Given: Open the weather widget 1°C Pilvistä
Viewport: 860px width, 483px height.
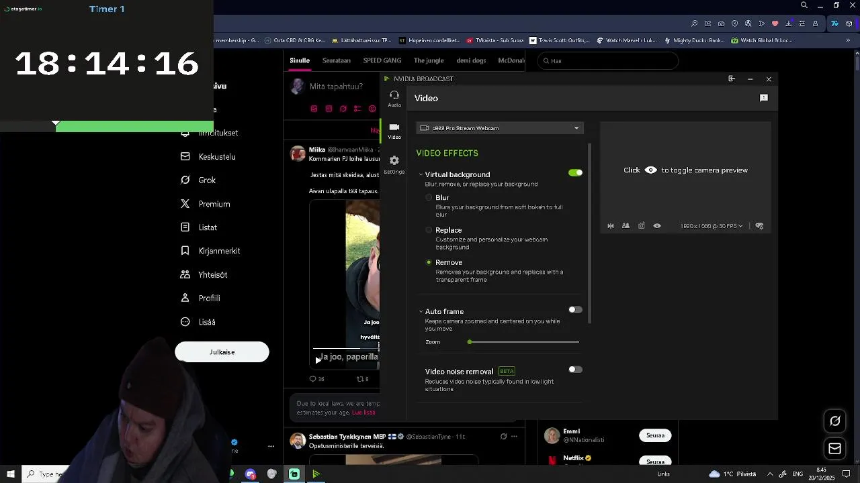Looking at the screenshot, I should tap(732, 474).
